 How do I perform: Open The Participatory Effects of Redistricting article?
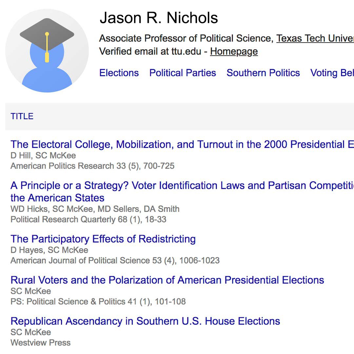(x=103, y=239)
